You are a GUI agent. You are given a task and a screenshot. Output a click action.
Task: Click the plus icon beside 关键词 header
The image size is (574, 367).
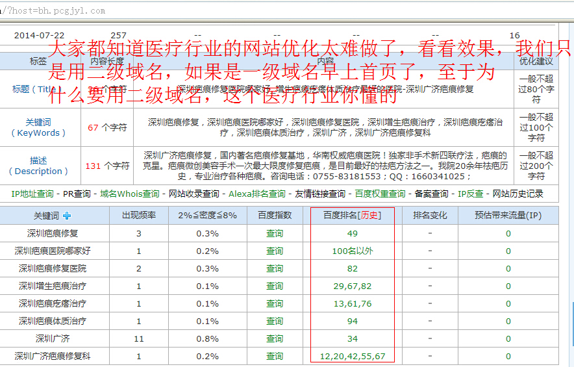(67, 216)
